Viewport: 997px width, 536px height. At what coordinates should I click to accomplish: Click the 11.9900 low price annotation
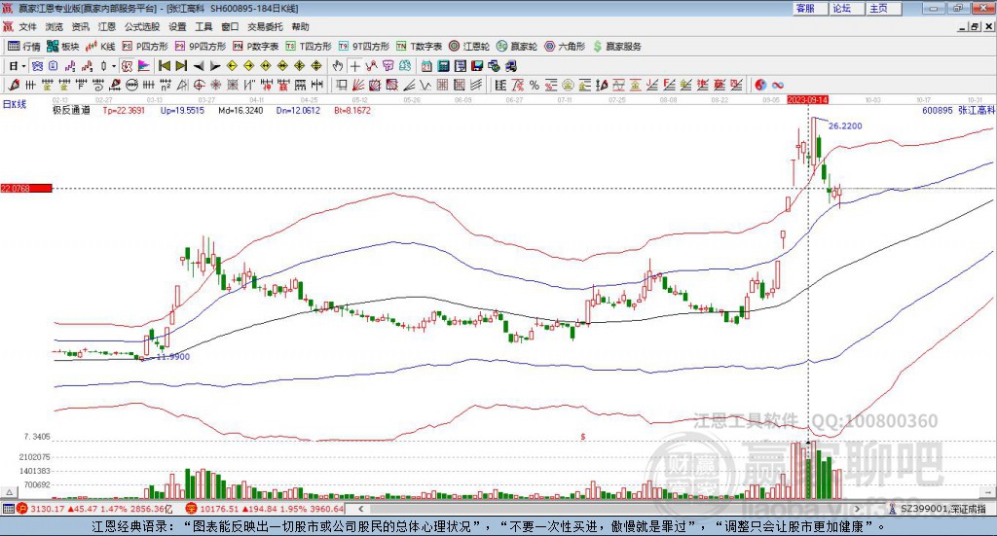pos(173,357)
